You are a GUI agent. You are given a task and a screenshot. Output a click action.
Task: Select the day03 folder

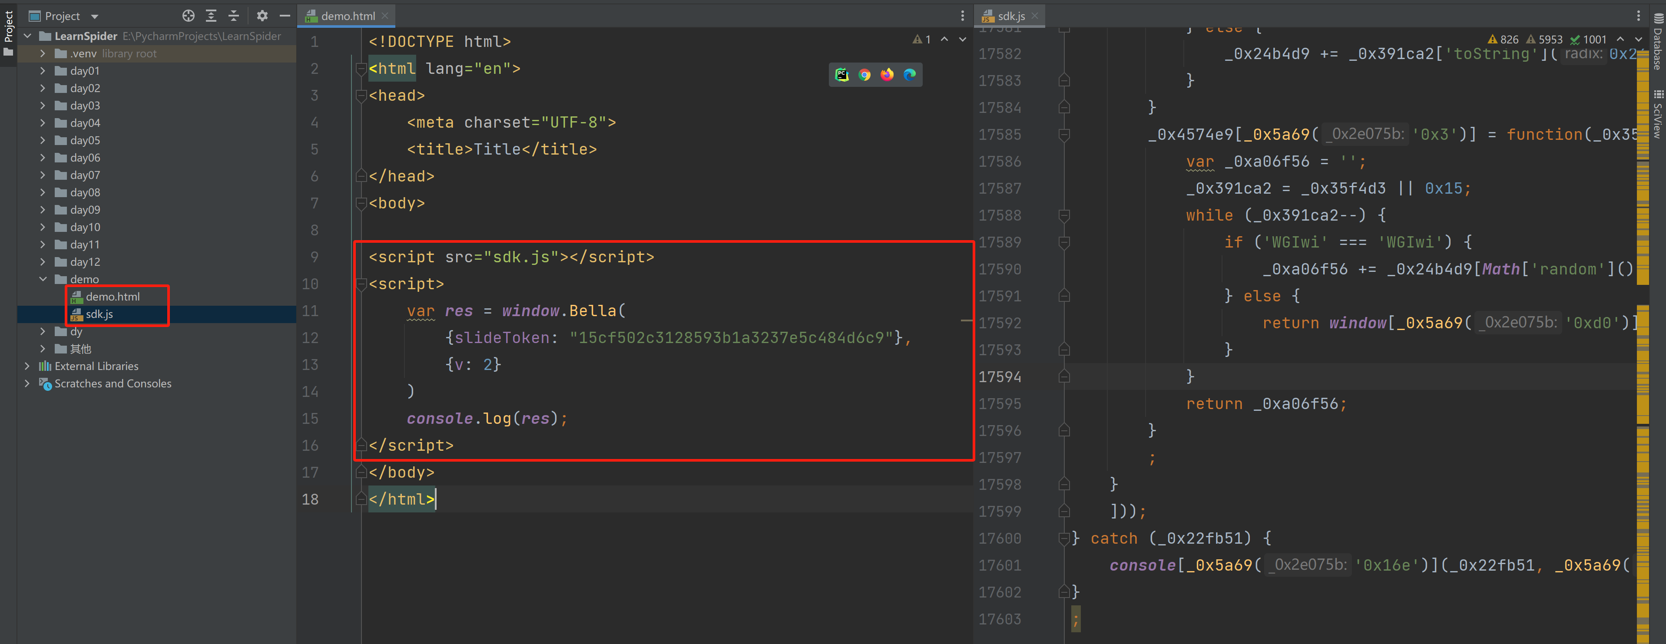(x=85, y=106)
